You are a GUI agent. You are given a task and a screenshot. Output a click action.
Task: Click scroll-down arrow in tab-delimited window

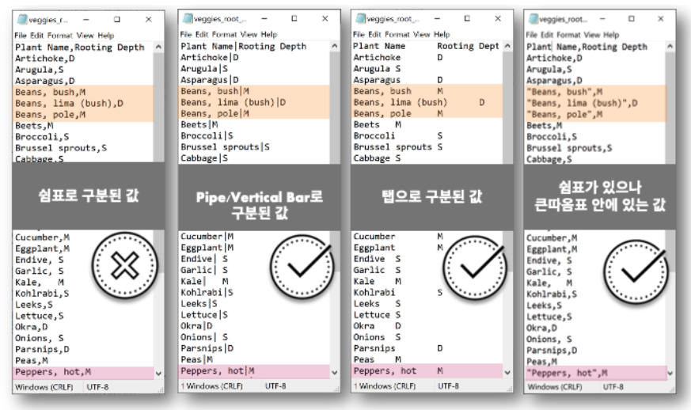tap(507, 373)
